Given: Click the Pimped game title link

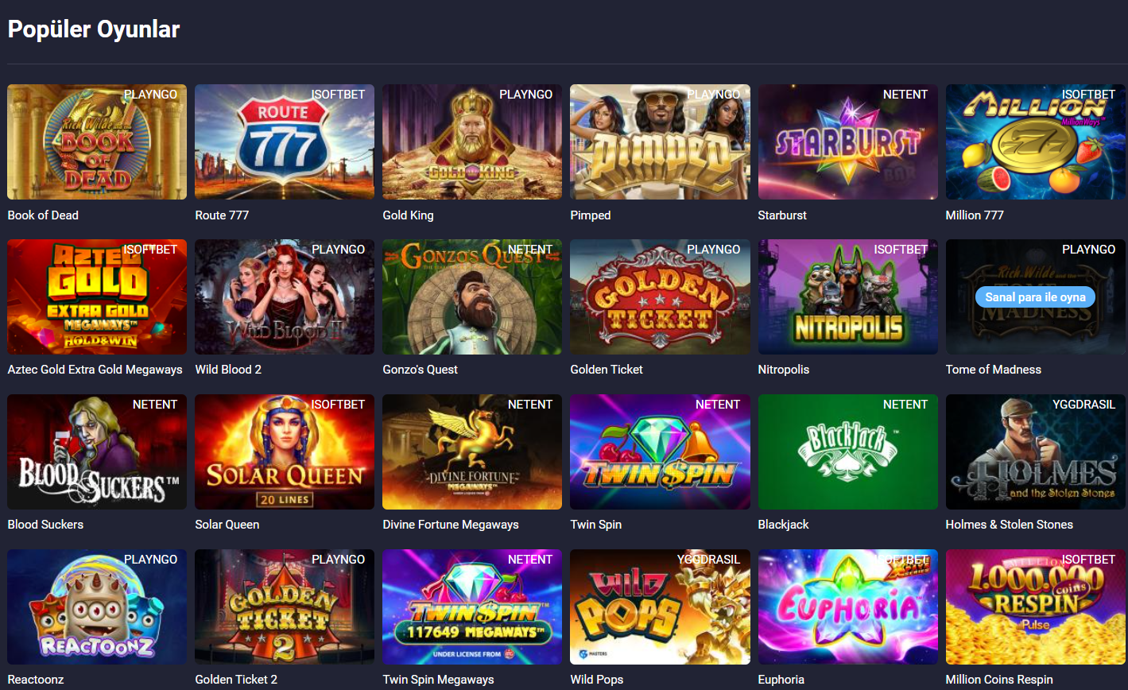Looking at the screenshot, I should [x=591, y=215].
